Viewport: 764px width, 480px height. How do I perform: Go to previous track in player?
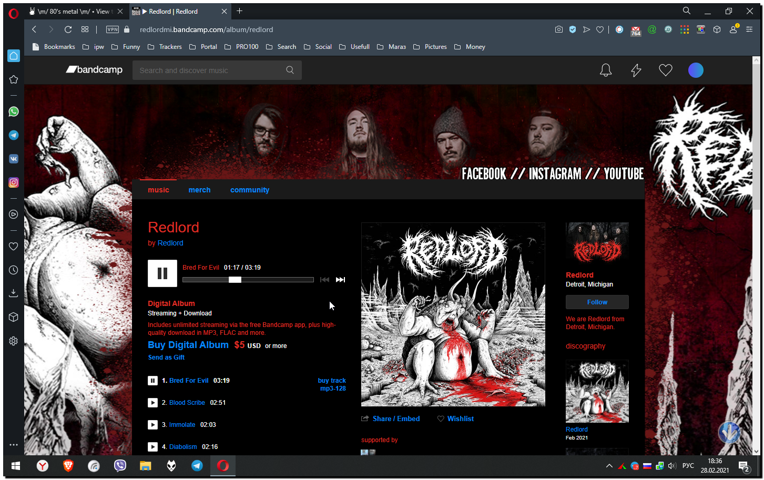[x=324, y=280]
